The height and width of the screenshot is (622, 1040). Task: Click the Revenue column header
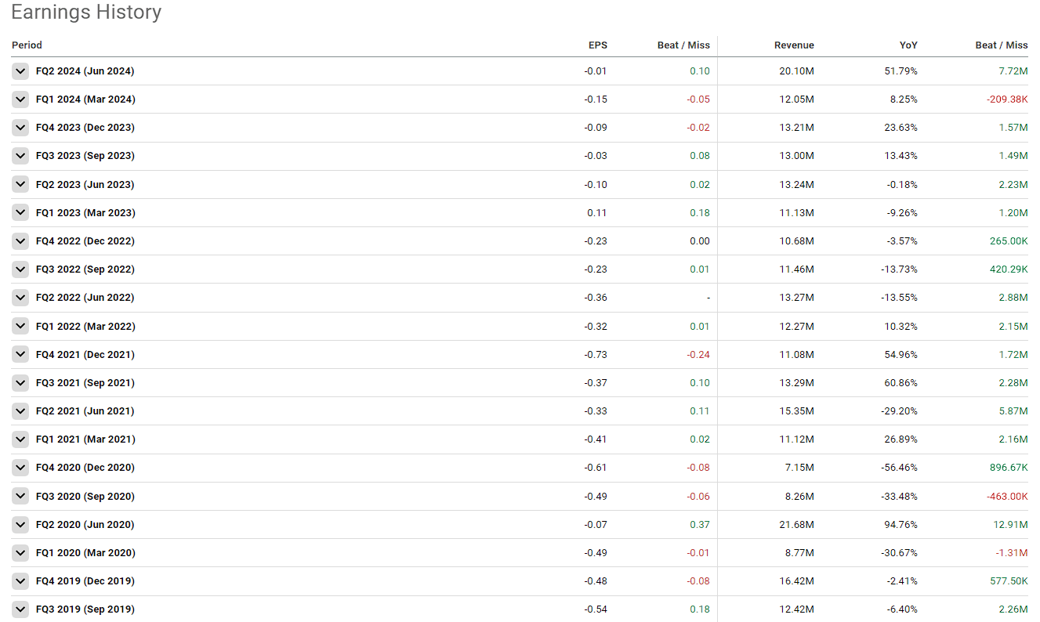click(793, 45)
